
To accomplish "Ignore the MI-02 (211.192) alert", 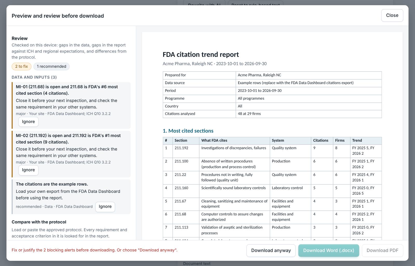I will (x=28, y=170).
